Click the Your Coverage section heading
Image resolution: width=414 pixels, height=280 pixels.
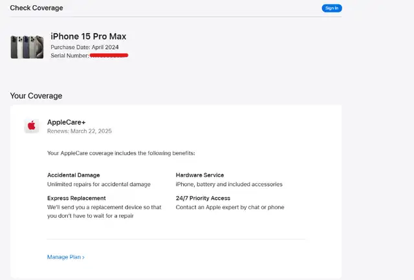tap(36, 96)
